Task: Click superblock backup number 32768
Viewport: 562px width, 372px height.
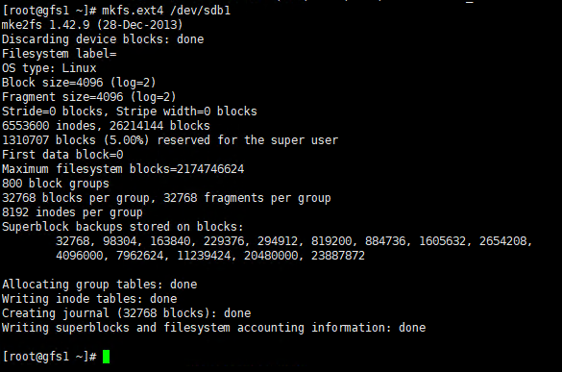Action: click(x=73, y=241)
